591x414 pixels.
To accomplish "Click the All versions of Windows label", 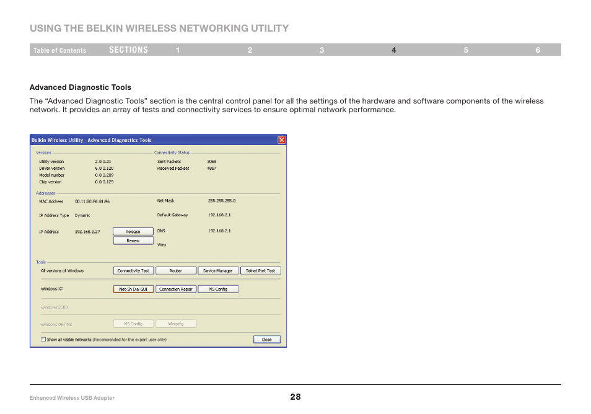I will point(62,271).
